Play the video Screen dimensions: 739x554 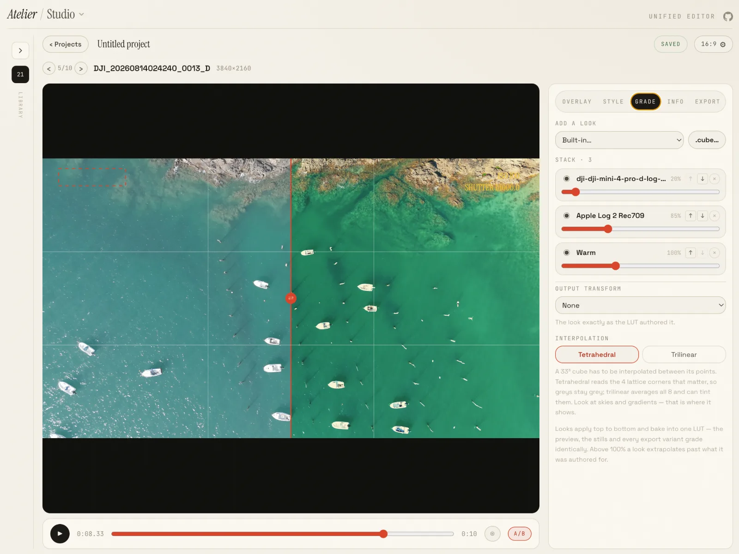[60, 534]
